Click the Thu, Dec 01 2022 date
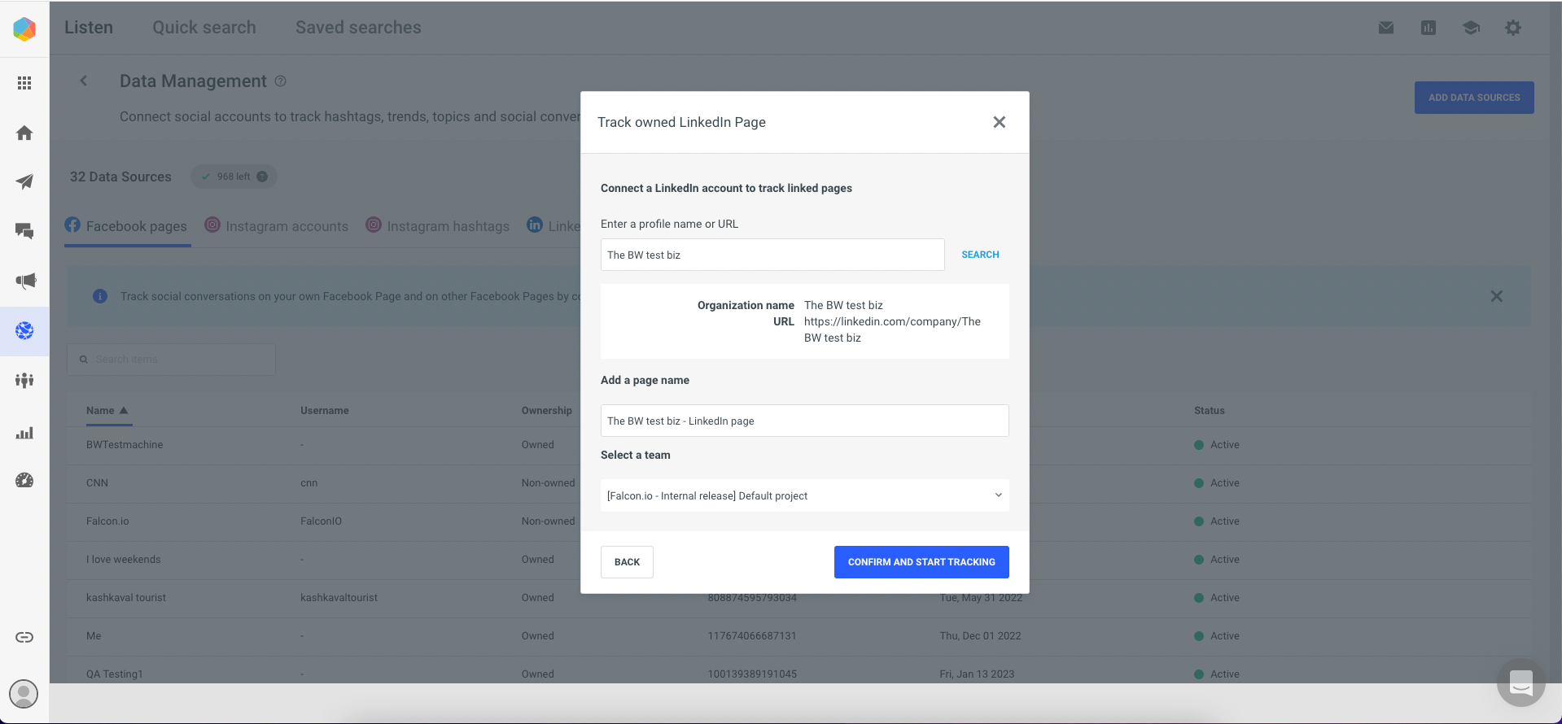This screenshot has height=724, width=1562. click(x=980, y=636)
